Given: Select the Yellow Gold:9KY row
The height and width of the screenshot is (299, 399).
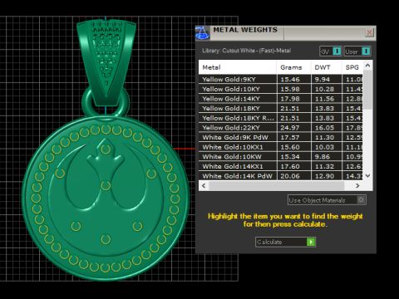Looking at the screenshot, I should click(x=280, y=79).
